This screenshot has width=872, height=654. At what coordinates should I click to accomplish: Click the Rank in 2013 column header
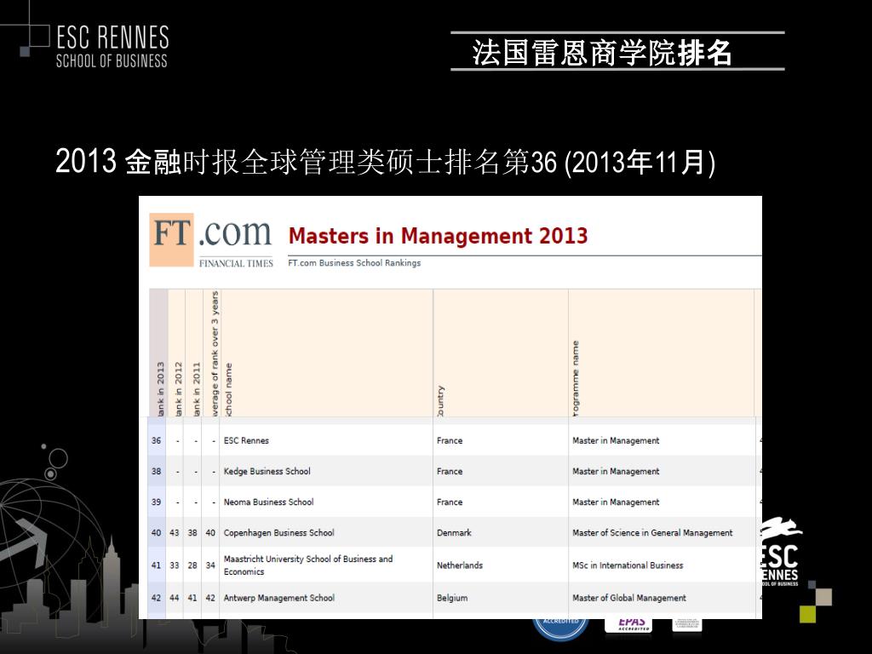tap(160, 389)
